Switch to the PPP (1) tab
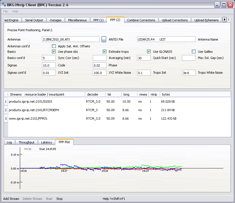 (x=98, y=20)
